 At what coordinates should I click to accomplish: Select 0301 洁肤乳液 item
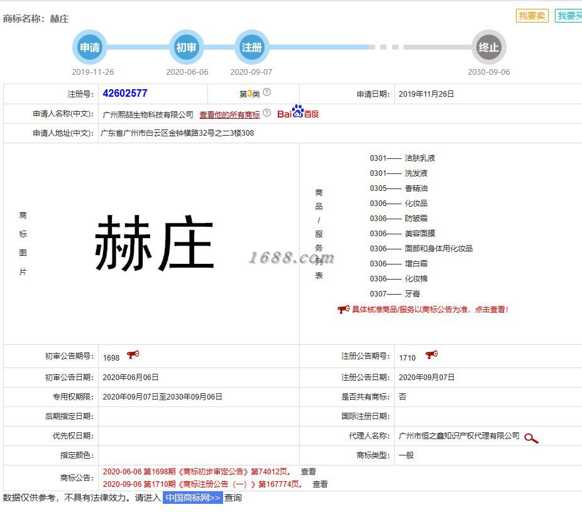pyautogui.click(x=402, y=158)
